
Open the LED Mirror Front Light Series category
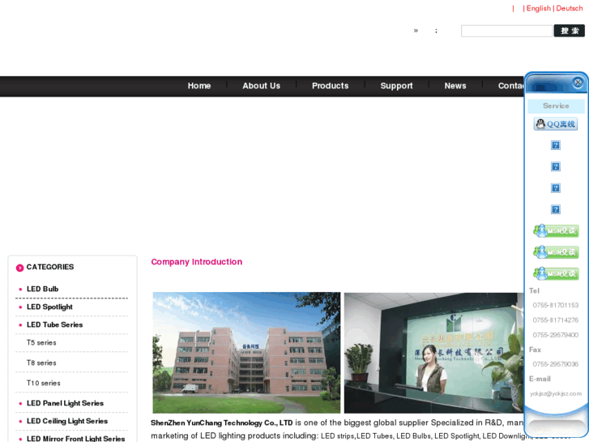[75, 439]
